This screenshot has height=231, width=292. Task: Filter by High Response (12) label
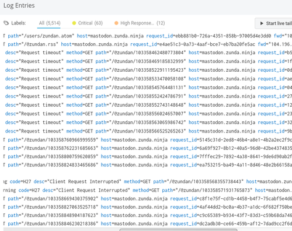coord(140,23)
